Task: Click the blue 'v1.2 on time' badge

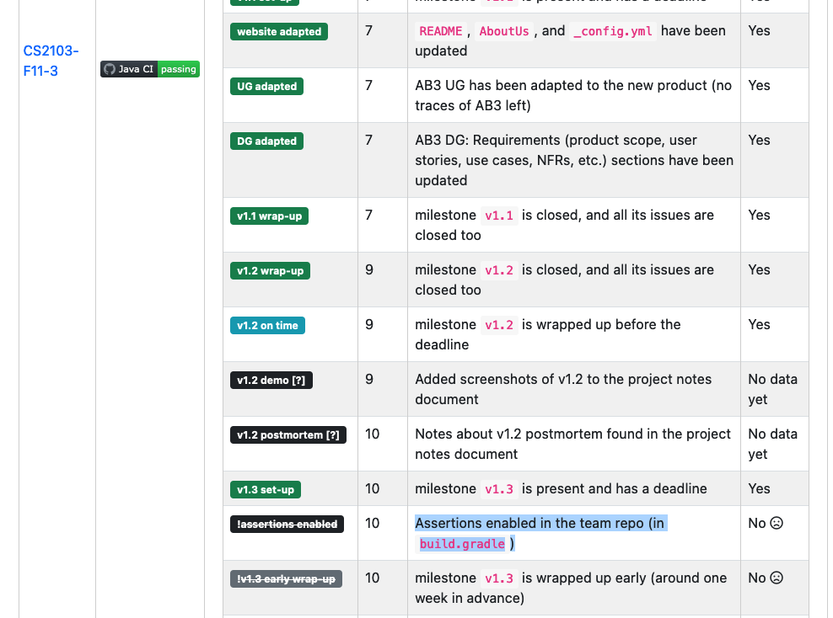Action: click(267, 325)
